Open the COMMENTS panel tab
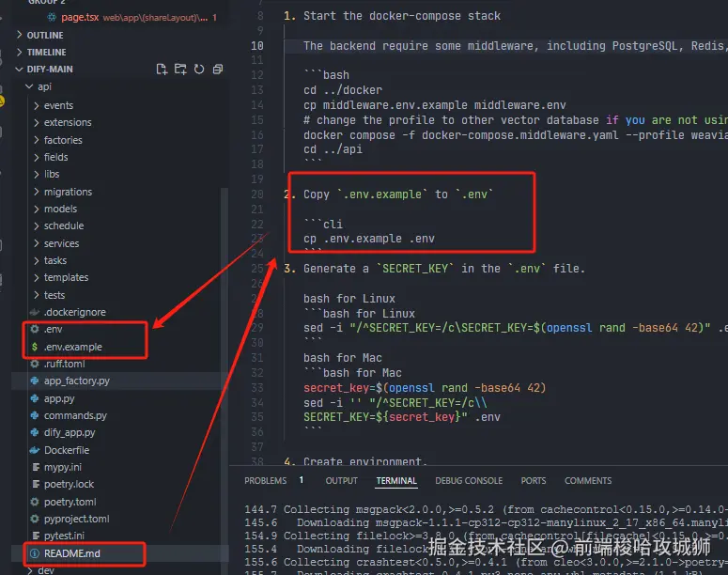This screenshot has height=575, width=728. click(x=588, y=481)
